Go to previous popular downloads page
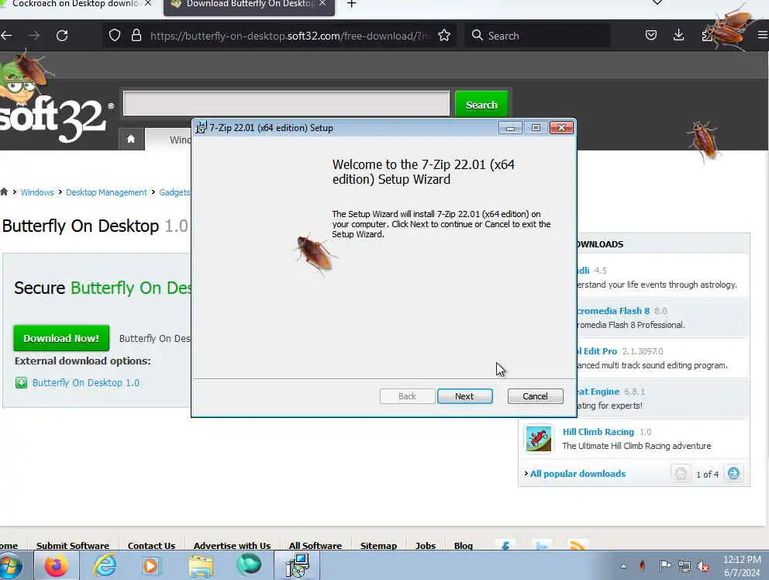 click(x=680, y=474)
